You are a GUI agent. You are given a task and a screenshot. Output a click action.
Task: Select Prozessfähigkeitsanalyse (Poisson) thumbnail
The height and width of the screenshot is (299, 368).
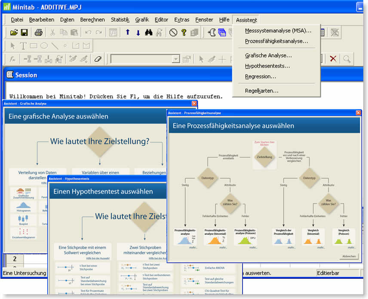tap(245, 237)
